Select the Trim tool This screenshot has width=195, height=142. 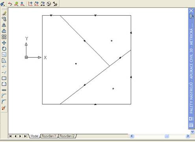click(4, 66)
